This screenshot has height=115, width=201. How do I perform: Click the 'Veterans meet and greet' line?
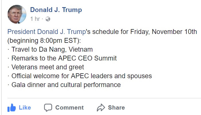pos(48,67)
